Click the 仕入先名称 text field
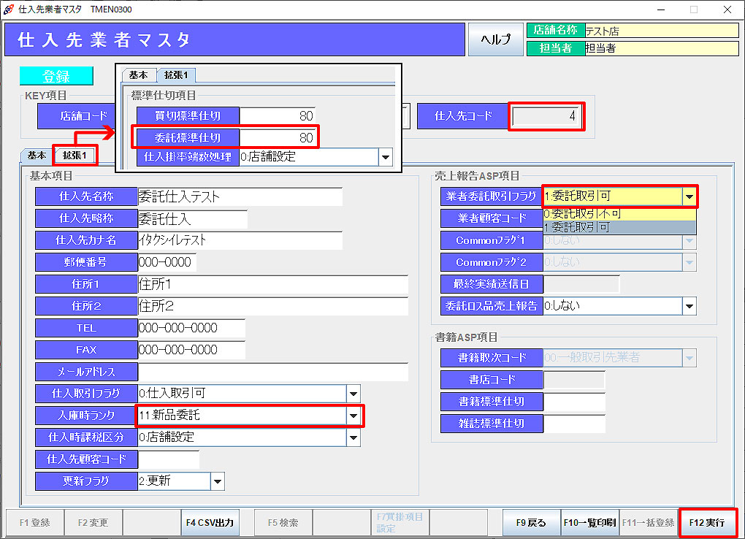 (x=240, y=196)
